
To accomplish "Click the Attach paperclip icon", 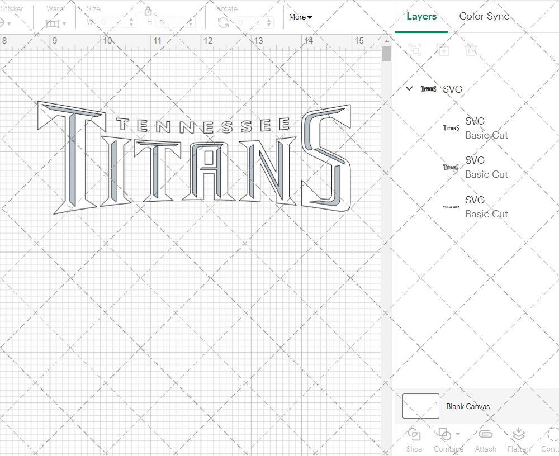I will click(x=485, y=435).
